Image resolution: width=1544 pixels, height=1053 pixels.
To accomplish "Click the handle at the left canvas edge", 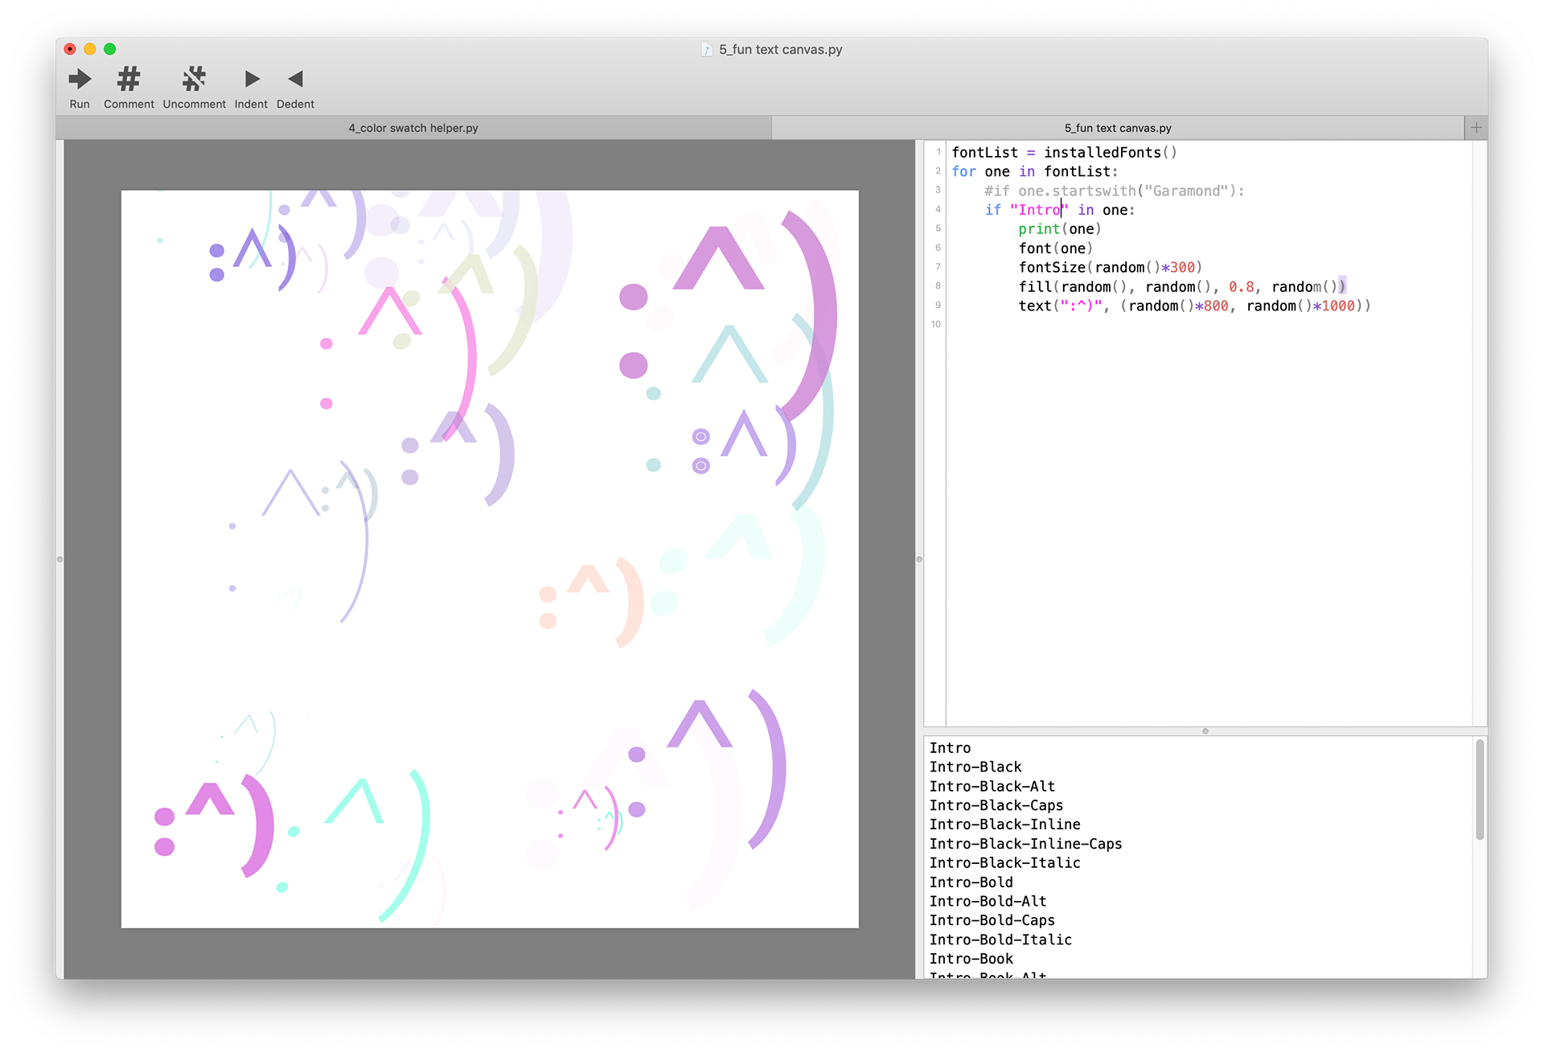I will click(x=60, y=559).
